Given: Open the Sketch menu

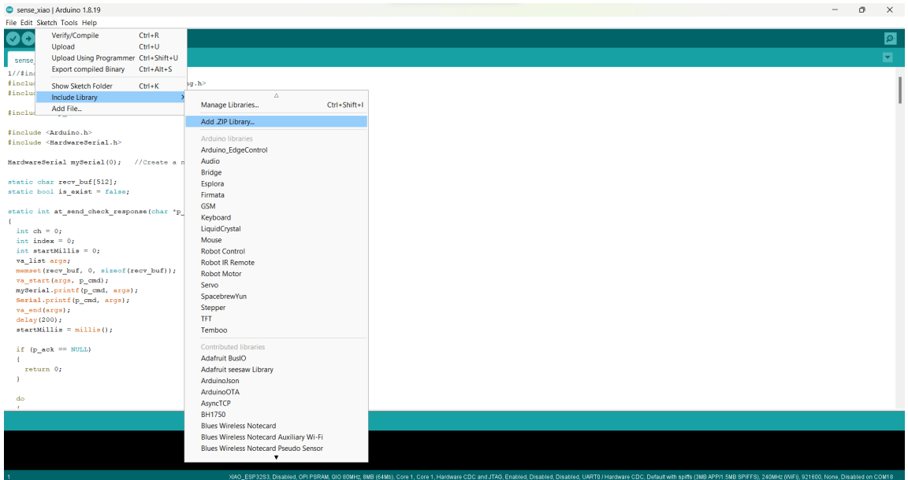Looking at the screenshot, I should [47, 23].
